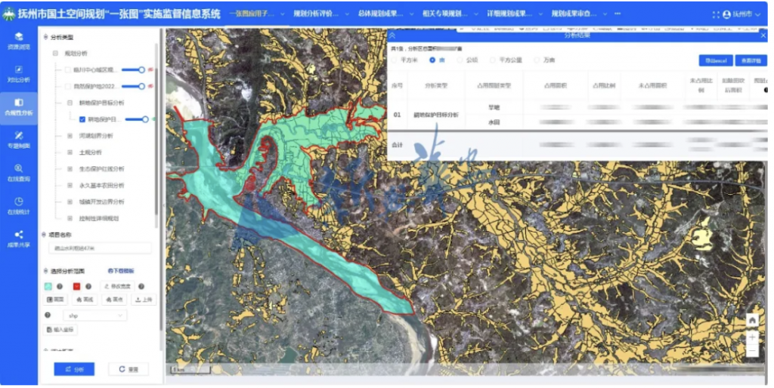Screen dimensions: 774x388
Task: Open the 抚州市 user dropdown
Action: coord(744,14)
